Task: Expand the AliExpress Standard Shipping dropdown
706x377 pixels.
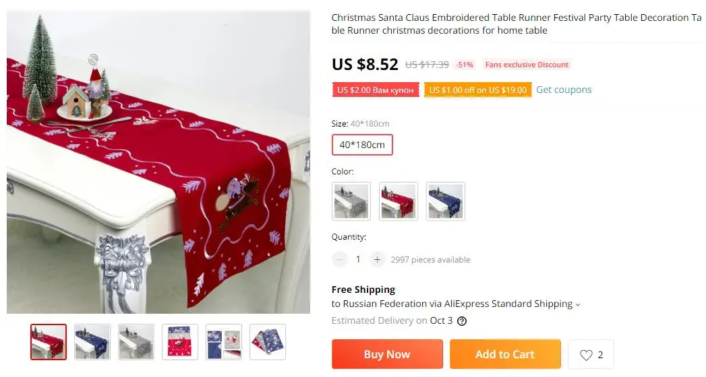Action: (578, 305)
